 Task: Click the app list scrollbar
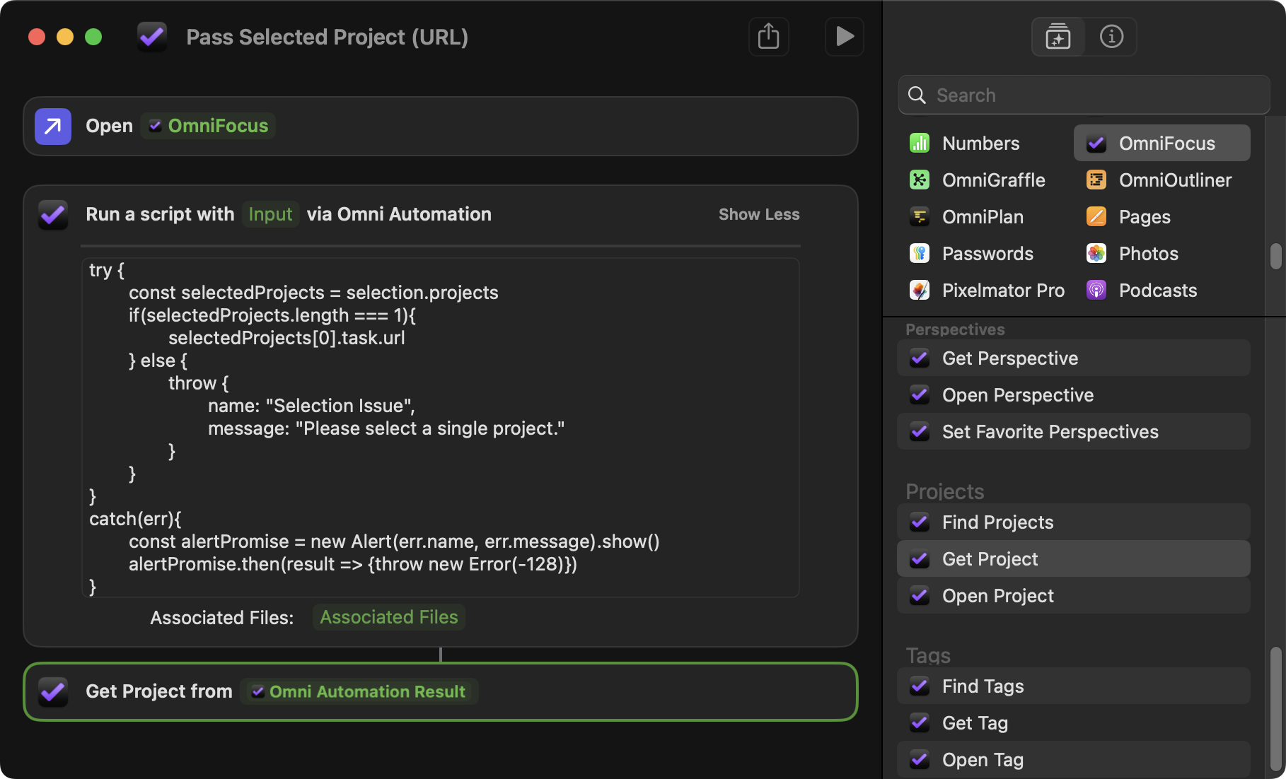1275,256
